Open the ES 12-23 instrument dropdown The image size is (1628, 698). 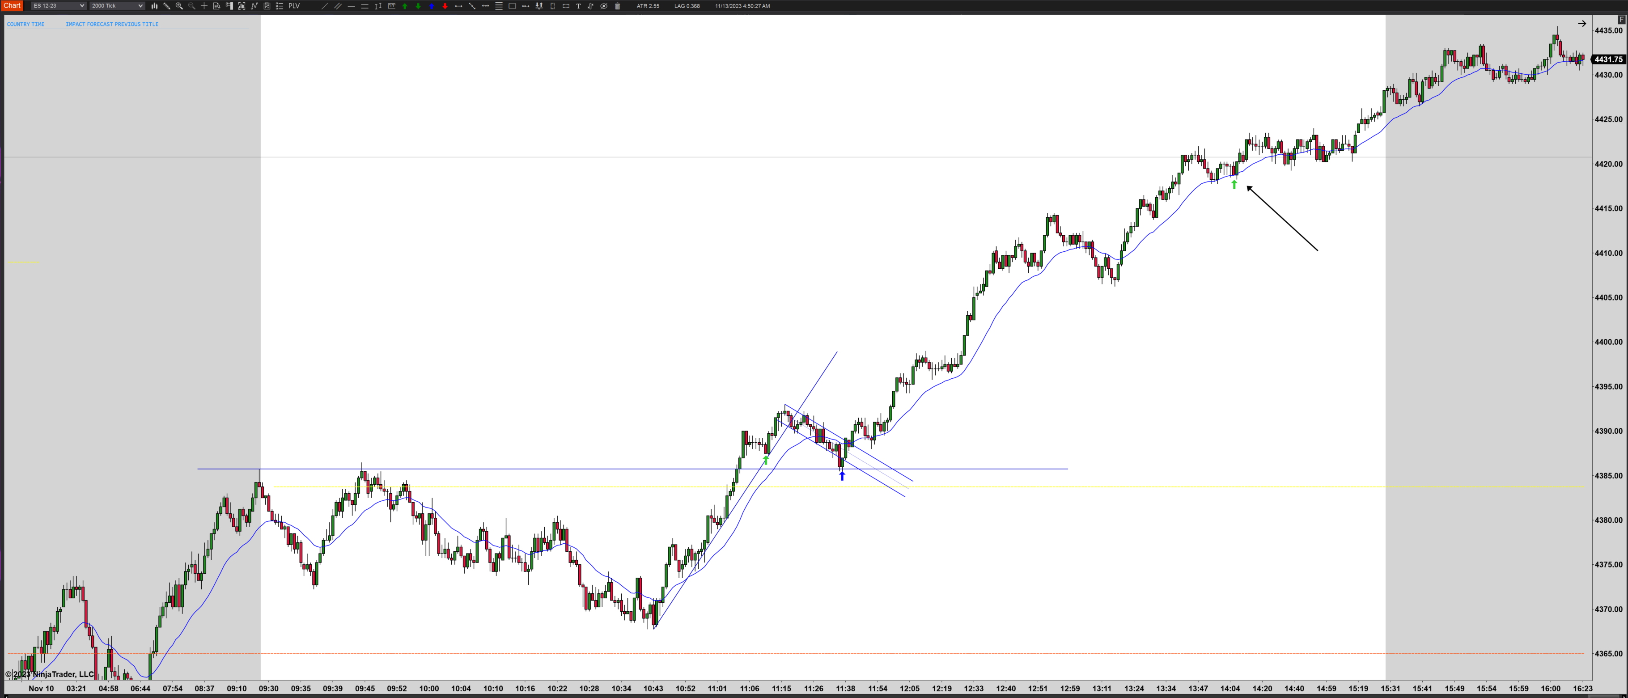tap(58, 6)
